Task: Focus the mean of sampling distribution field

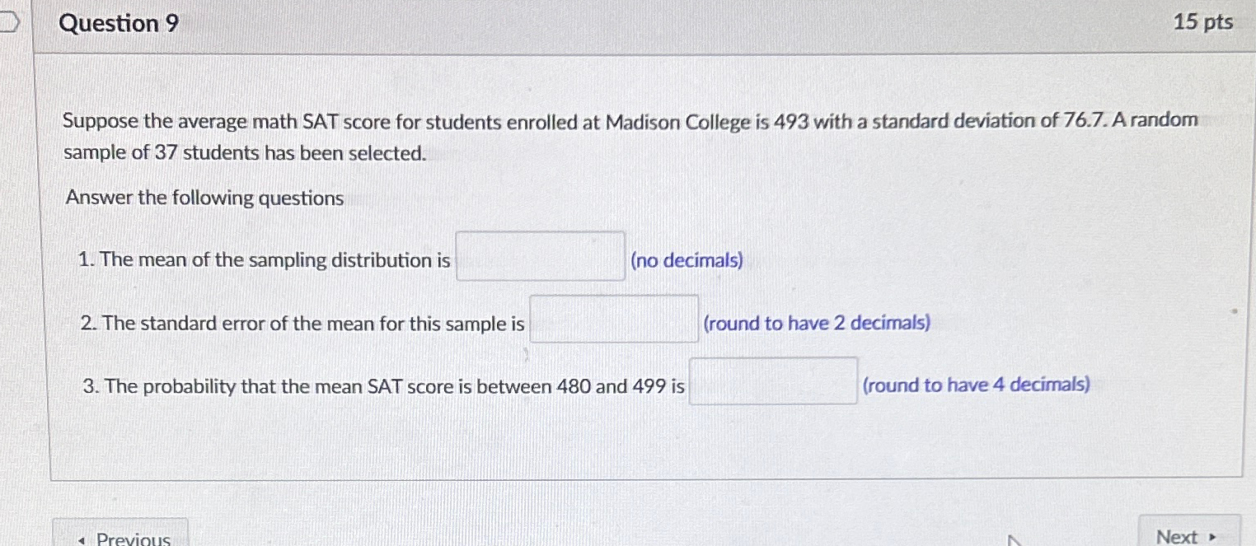Action: (541, 257)
